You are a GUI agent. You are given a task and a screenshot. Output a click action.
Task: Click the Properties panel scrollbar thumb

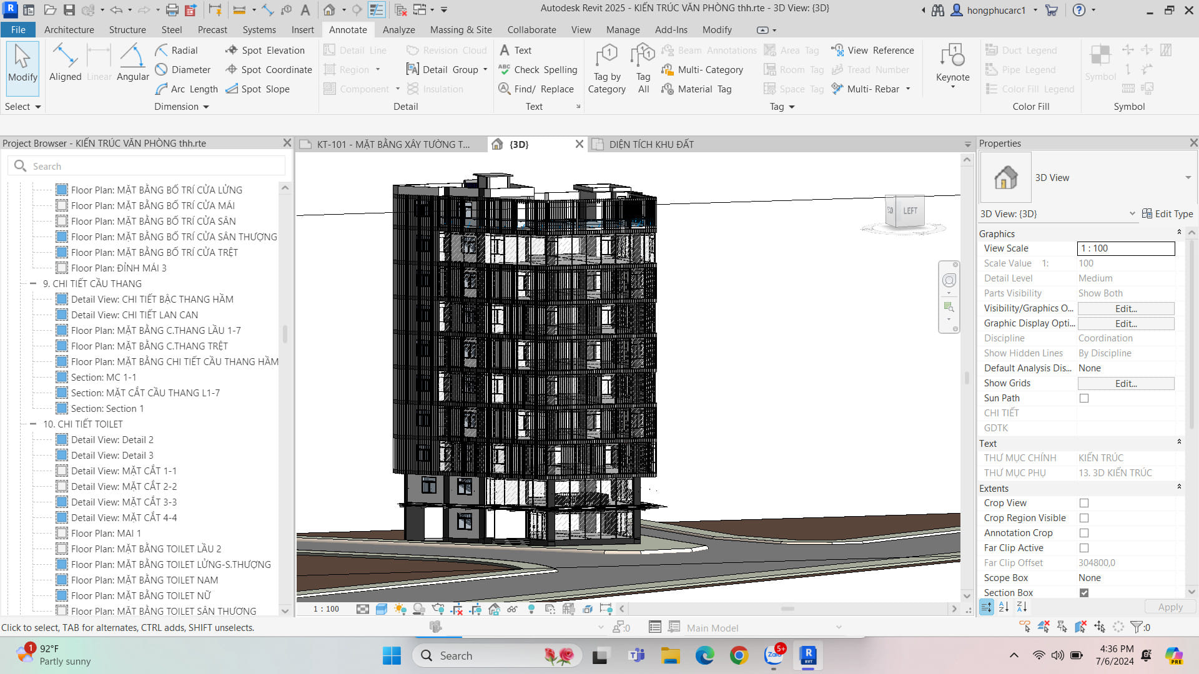pyautogui.click(x=1192, y=336)
